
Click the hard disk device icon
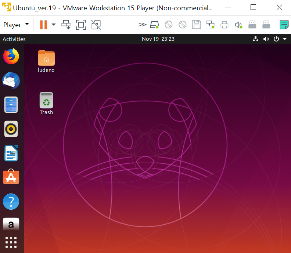pyautogui.click(x=155, y=25)
